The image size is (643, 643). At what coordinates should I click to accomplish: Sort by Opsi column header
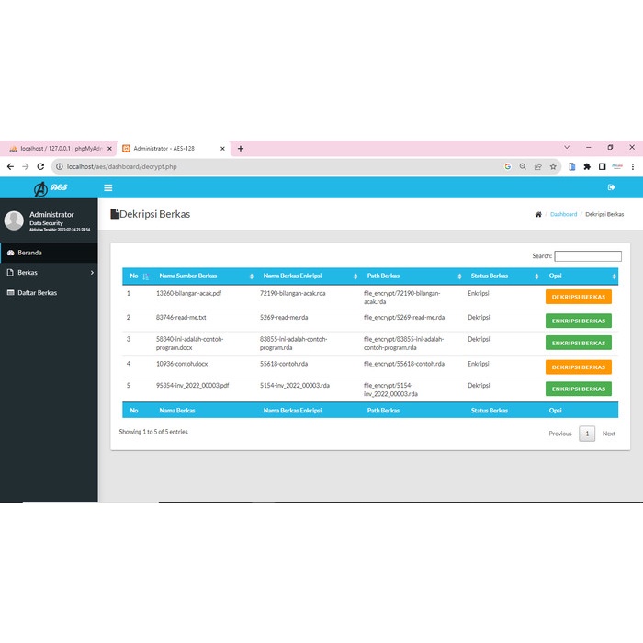point(581,276)
